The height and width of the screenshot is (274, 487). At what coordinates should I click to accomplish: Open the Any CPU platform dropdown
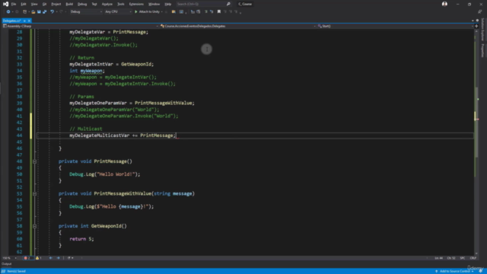[x=118, y=12]
